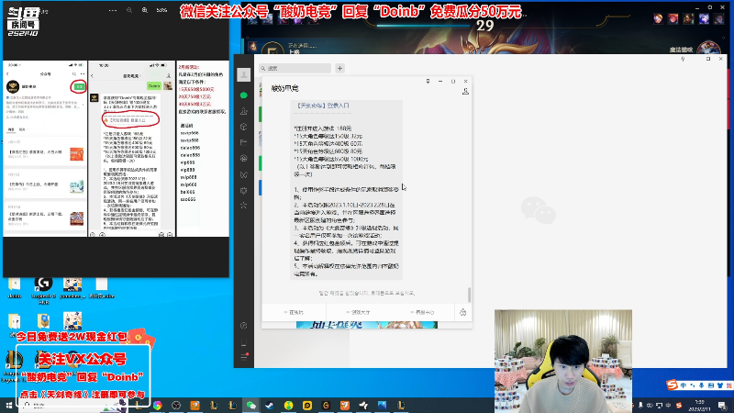Open the Contacts icon in WeChat sidebar
Screen dimensions: 734x413
(x=244, y=111)
